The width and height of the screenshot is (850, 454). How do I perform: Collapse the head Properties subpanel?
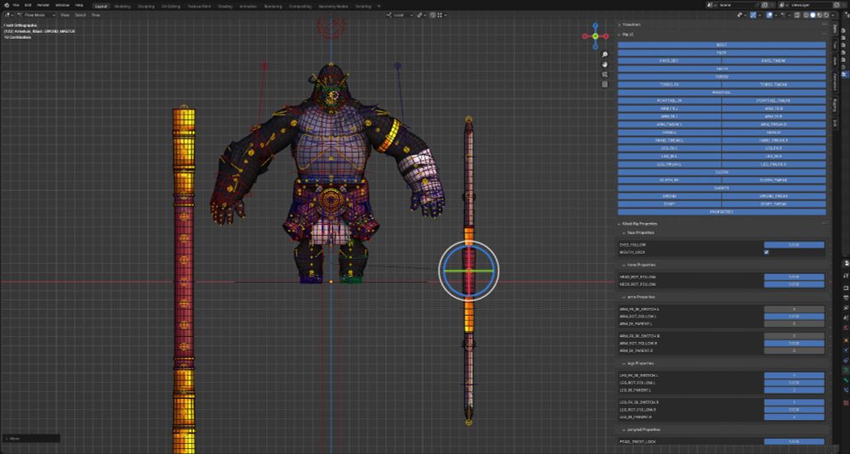[641, 265]
